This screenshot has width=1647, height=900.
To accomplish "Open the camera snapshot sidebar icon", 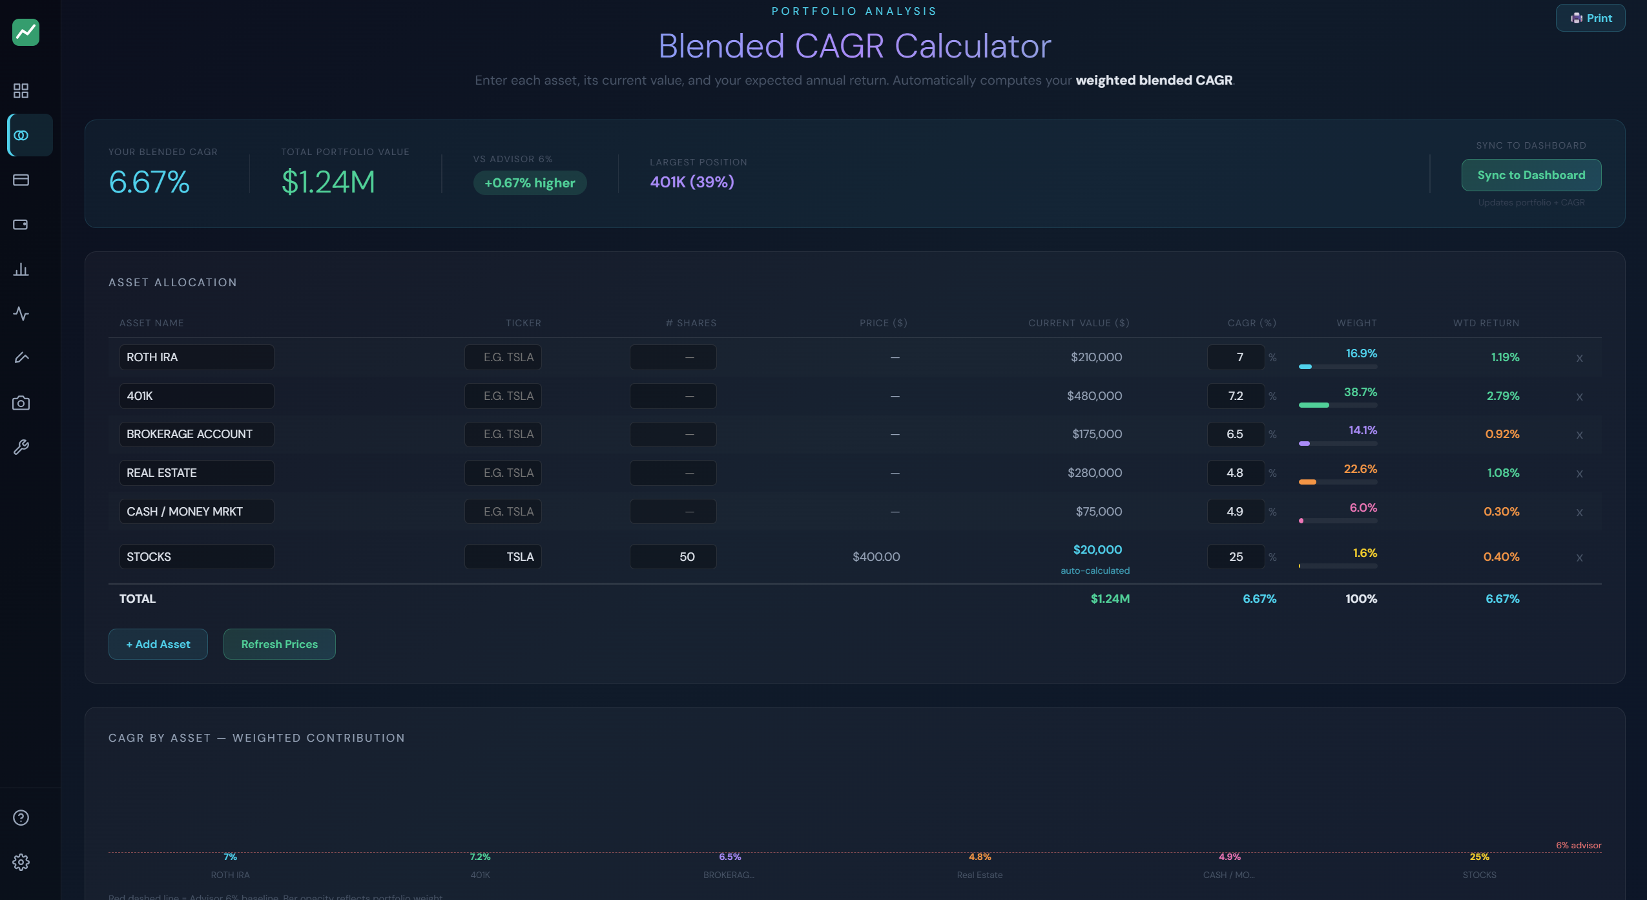I will point(21,403).
